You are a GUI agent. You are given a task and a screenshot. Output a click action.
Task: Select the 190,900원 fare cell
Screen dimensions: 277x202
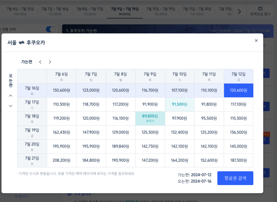coord(120,160)
